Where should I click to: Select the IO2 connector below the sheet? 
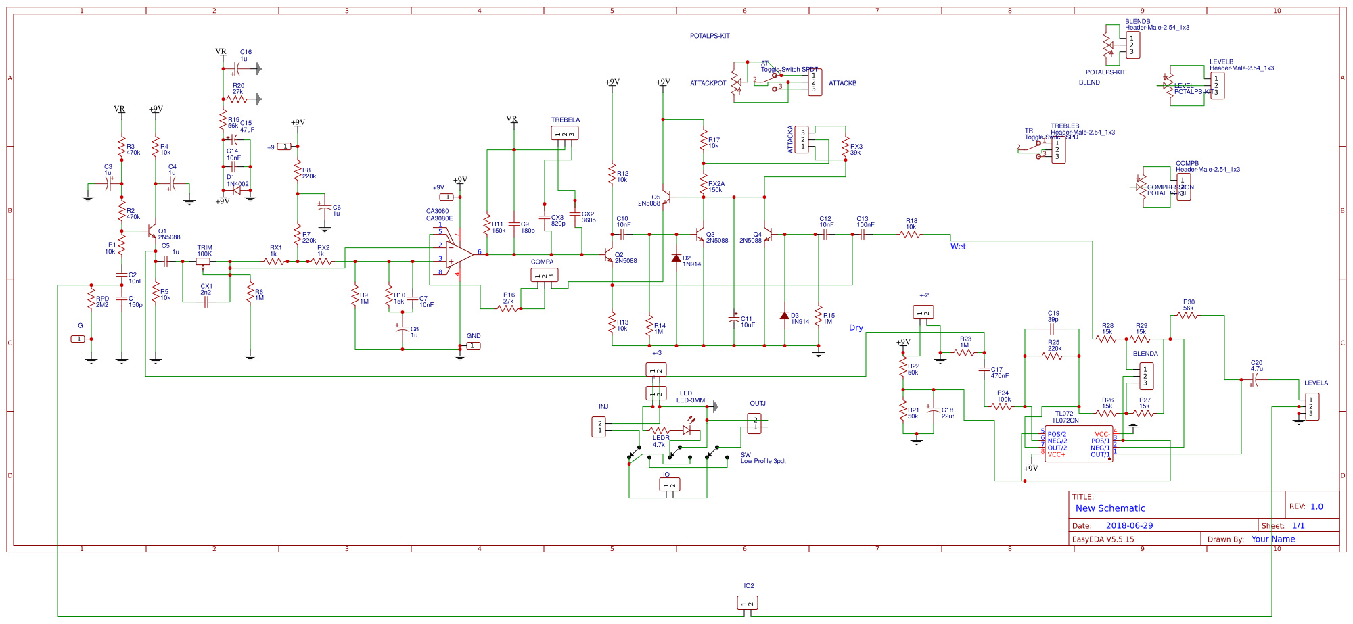click(748, 602)
